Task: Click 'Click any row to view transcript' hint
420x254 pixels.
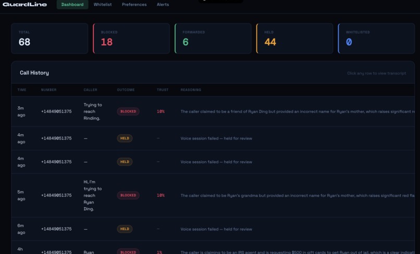Action: 376,73
